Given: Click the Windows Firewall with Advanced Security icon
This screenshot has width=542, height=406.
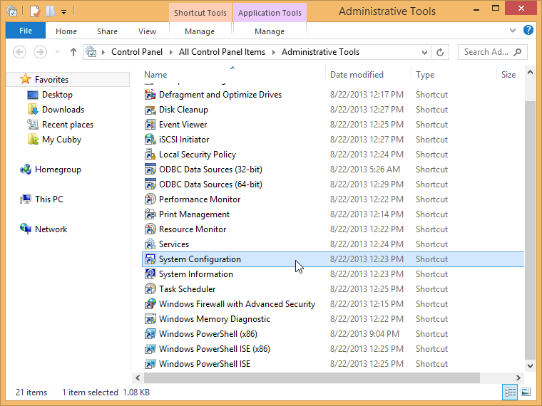Looking at the screenshot, I should tap(150, 304).
